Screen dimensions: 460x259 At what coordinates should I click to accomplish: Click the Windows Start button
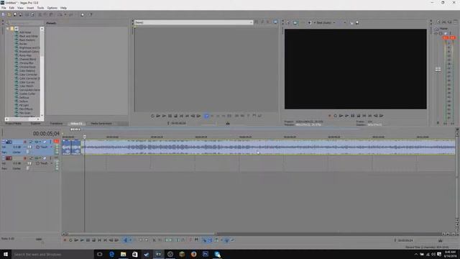[x=5, y=254]
